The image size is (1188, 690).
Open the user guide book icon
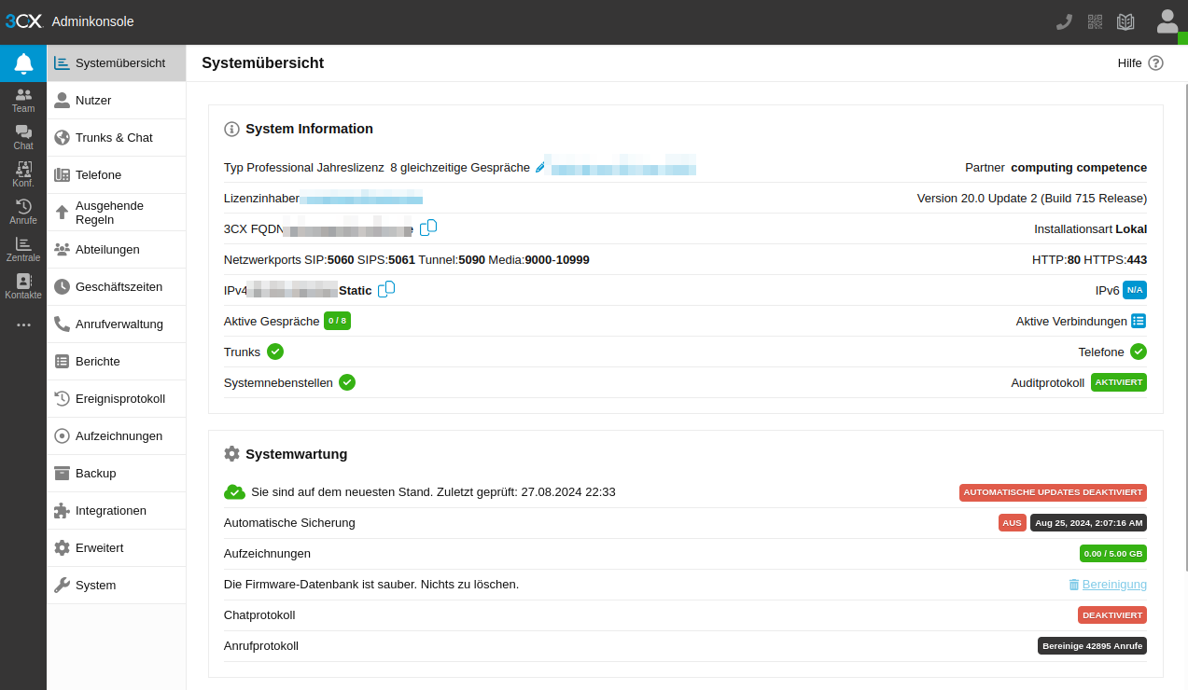(1125, 22)
